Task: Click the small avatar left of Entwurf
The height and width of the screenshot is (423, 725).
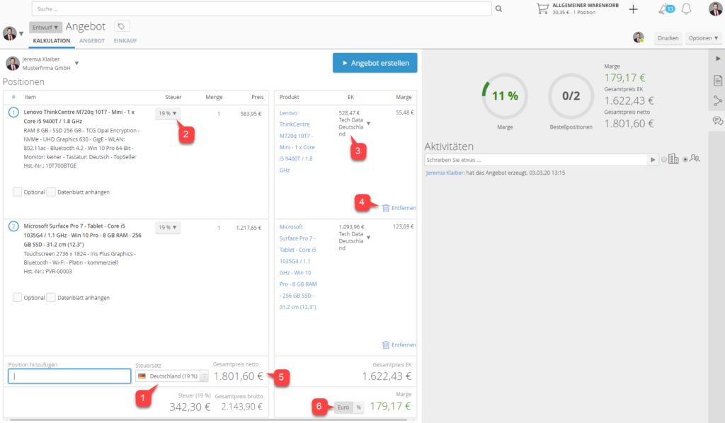Action: coord(9,33)
